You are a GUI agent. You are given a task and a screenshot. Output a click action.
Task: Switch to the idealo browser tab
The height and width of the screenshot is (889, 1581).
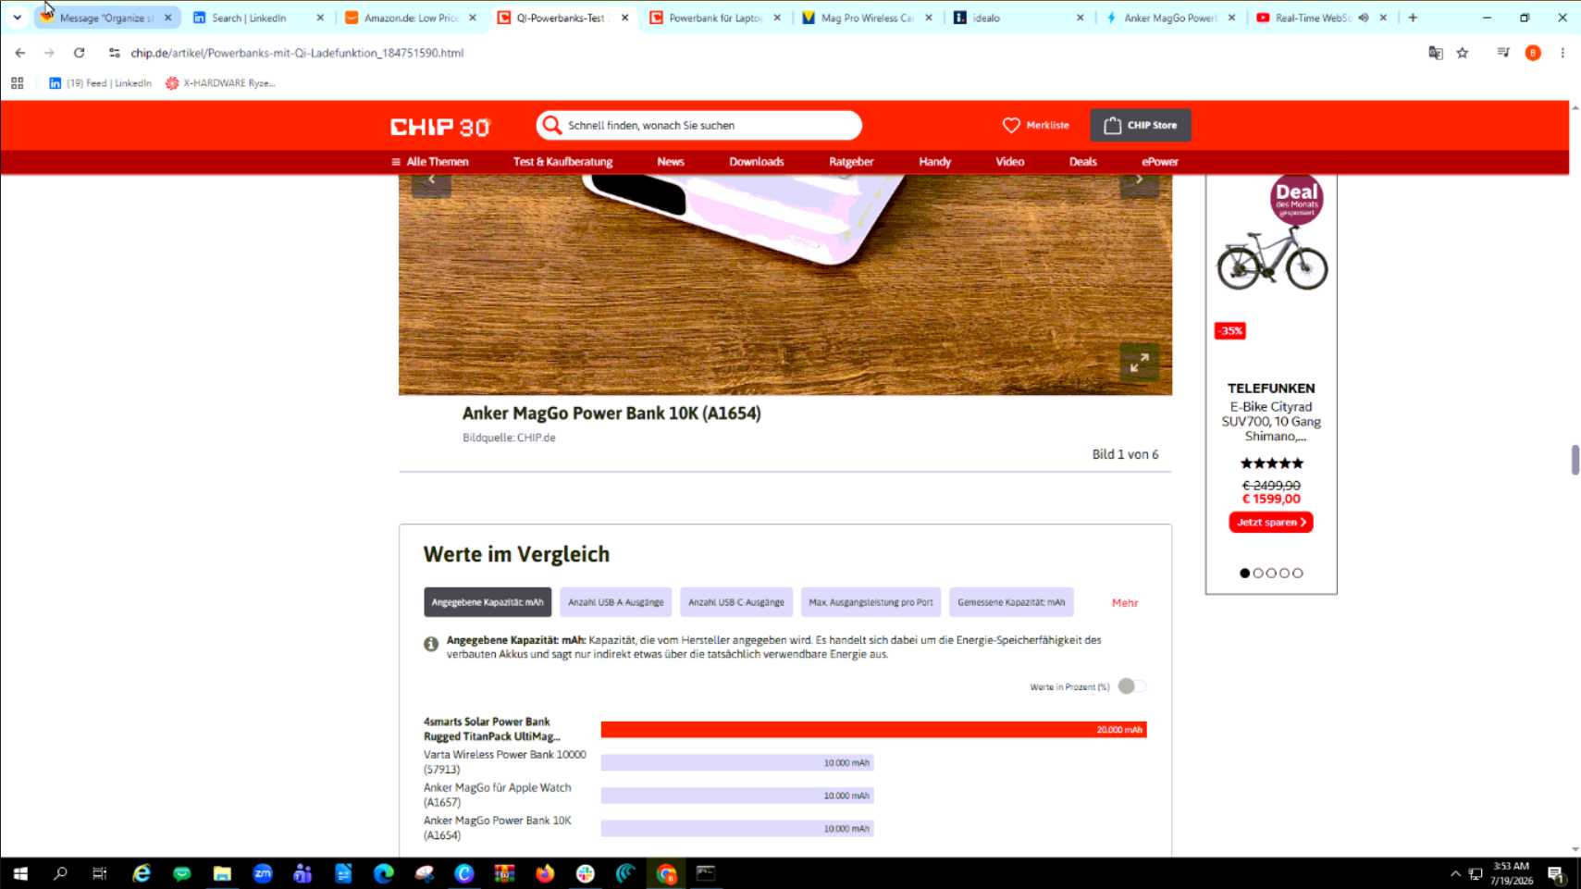coord(1019,18)
